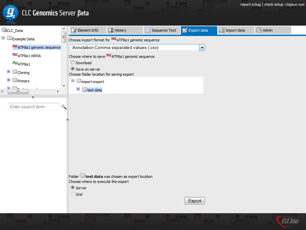306x230 pixels.
Task: Click the search magnifier icon
Action: click(x=64, y=107)
